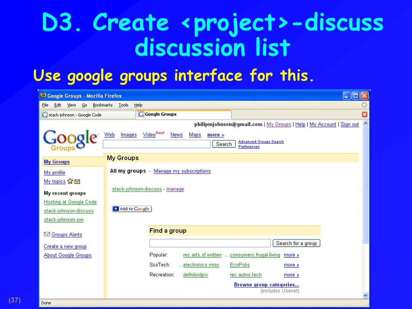This screenshot has height=309, width=412.
Task: Open stack-johnson-discuss in All my groups
Action: (136, 189)
